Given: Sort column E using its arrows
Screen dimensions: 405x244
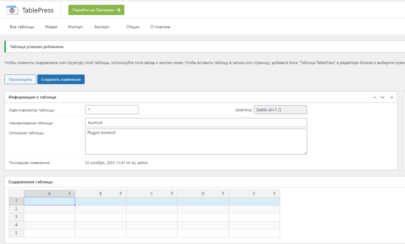Looking at the screenshot, I should point(274,193).
